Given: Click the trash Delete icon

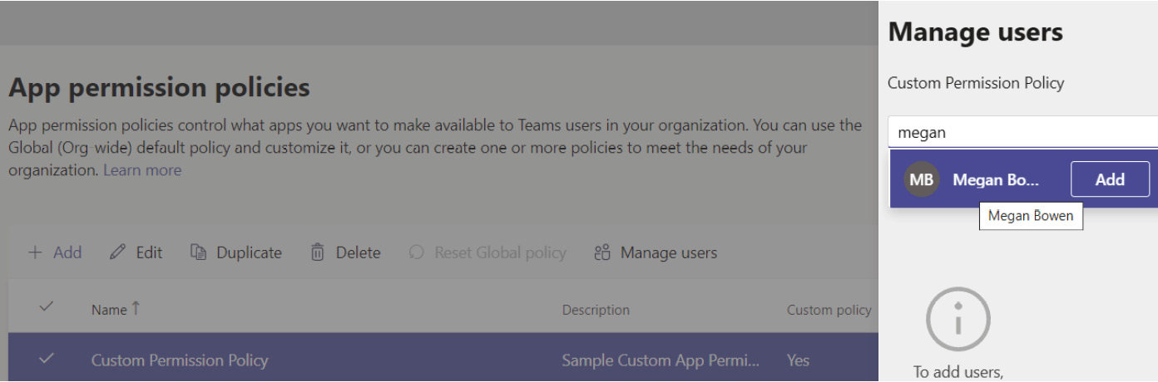Looking at the screenshot, I should (x=318, y=252).
